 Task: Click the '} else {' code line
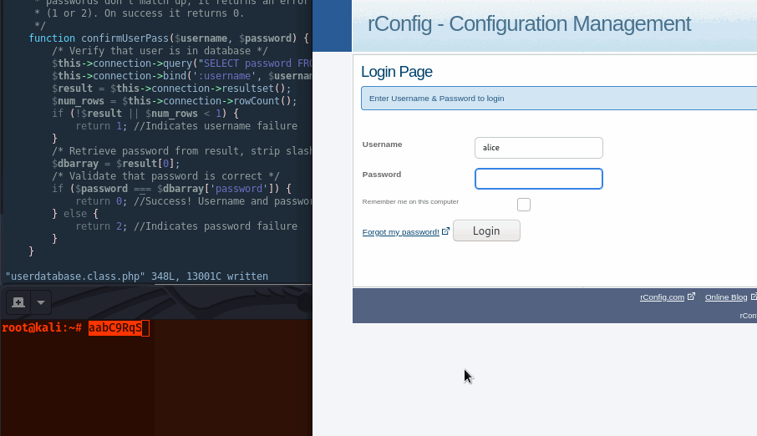coord(75,214)
